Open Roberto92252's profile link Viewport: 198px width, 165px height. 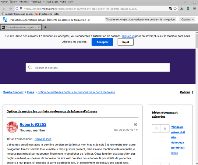click(x=33, y=124)
